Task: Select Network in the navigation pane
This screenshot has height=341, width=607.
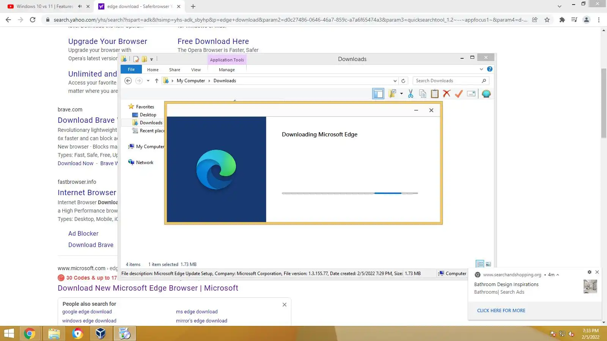Action: 145,163
